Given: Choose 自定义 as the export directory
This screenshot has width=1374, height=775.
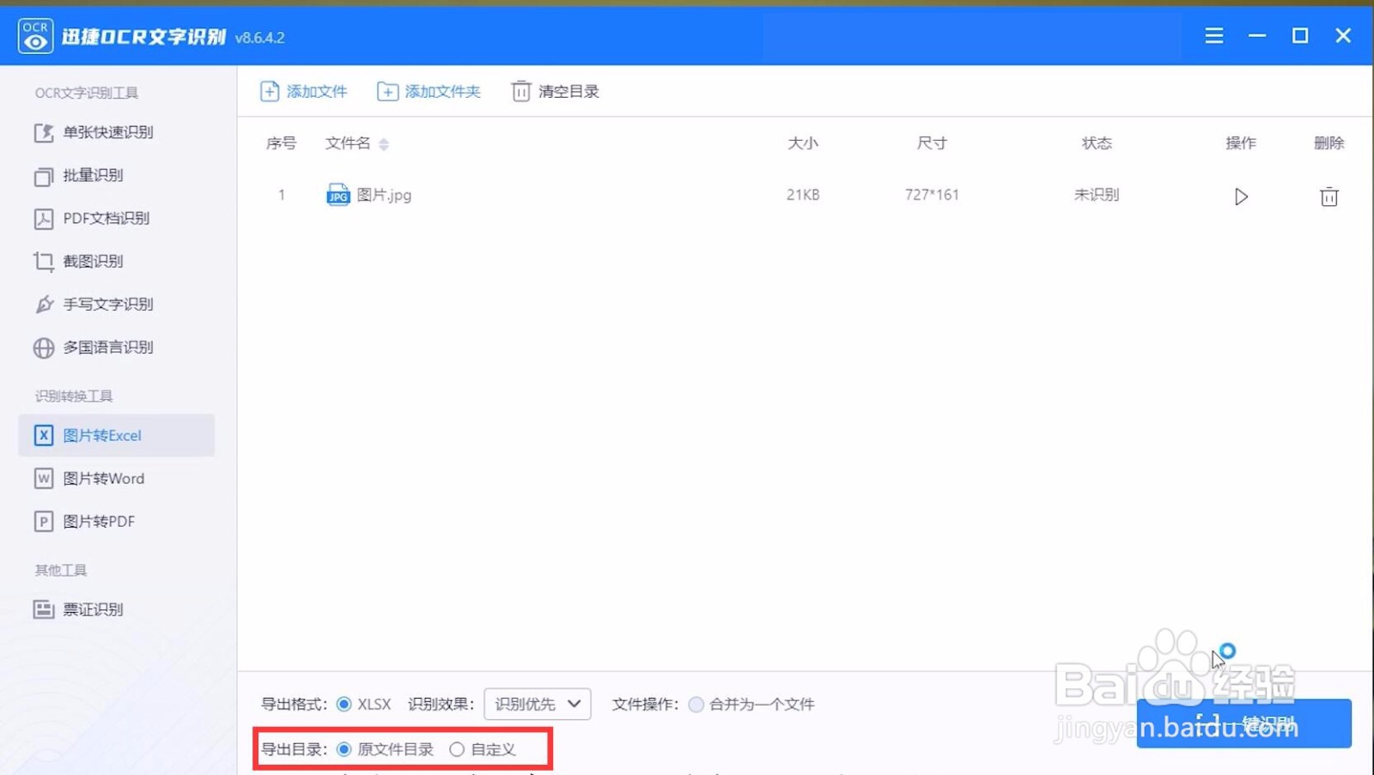Looking at the screenshot, I should coord(458,749).
